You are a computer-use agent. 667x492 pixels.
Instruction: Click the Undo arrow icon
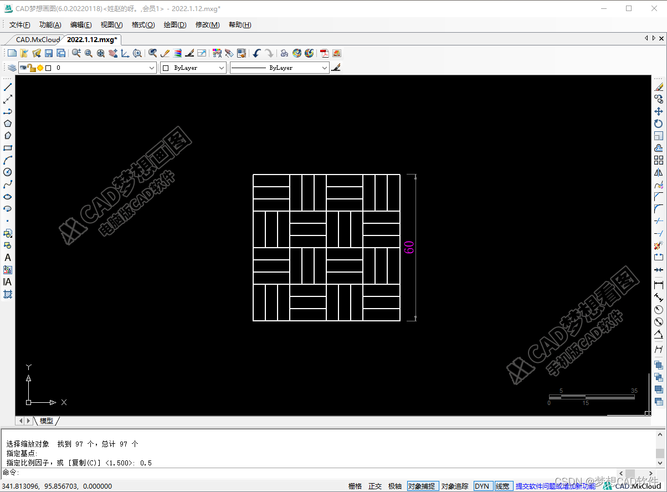256,53
